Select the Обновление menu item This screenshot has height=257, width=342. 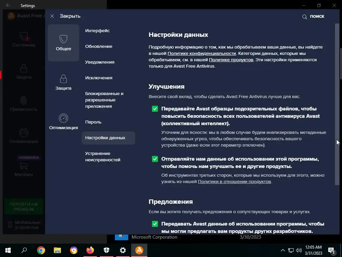pyautogui.click(x=99, y=46)
